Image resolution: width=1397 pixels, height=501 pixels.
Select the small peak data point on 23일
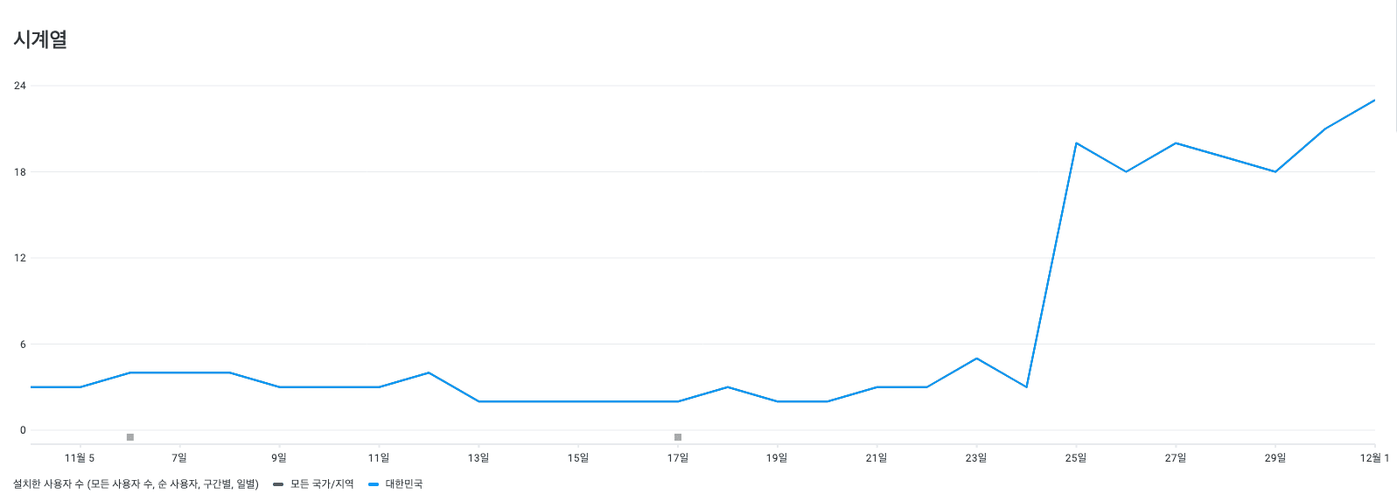976,358
